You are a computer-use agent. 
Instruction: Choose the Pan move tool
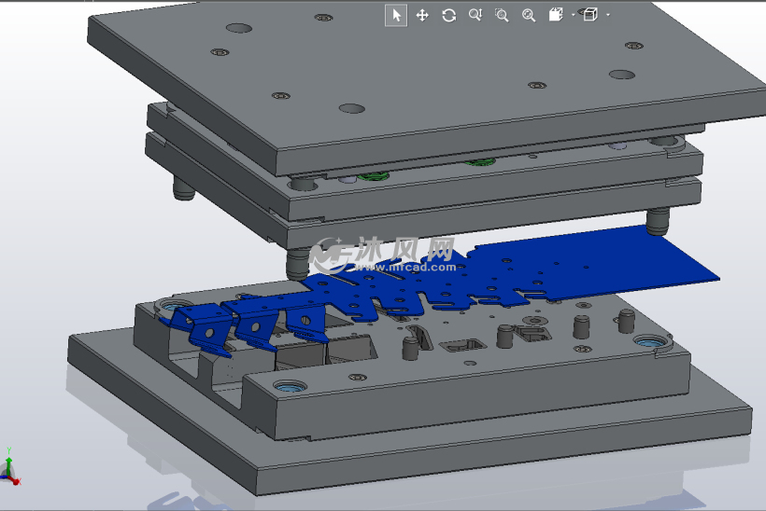click(422, 15)
